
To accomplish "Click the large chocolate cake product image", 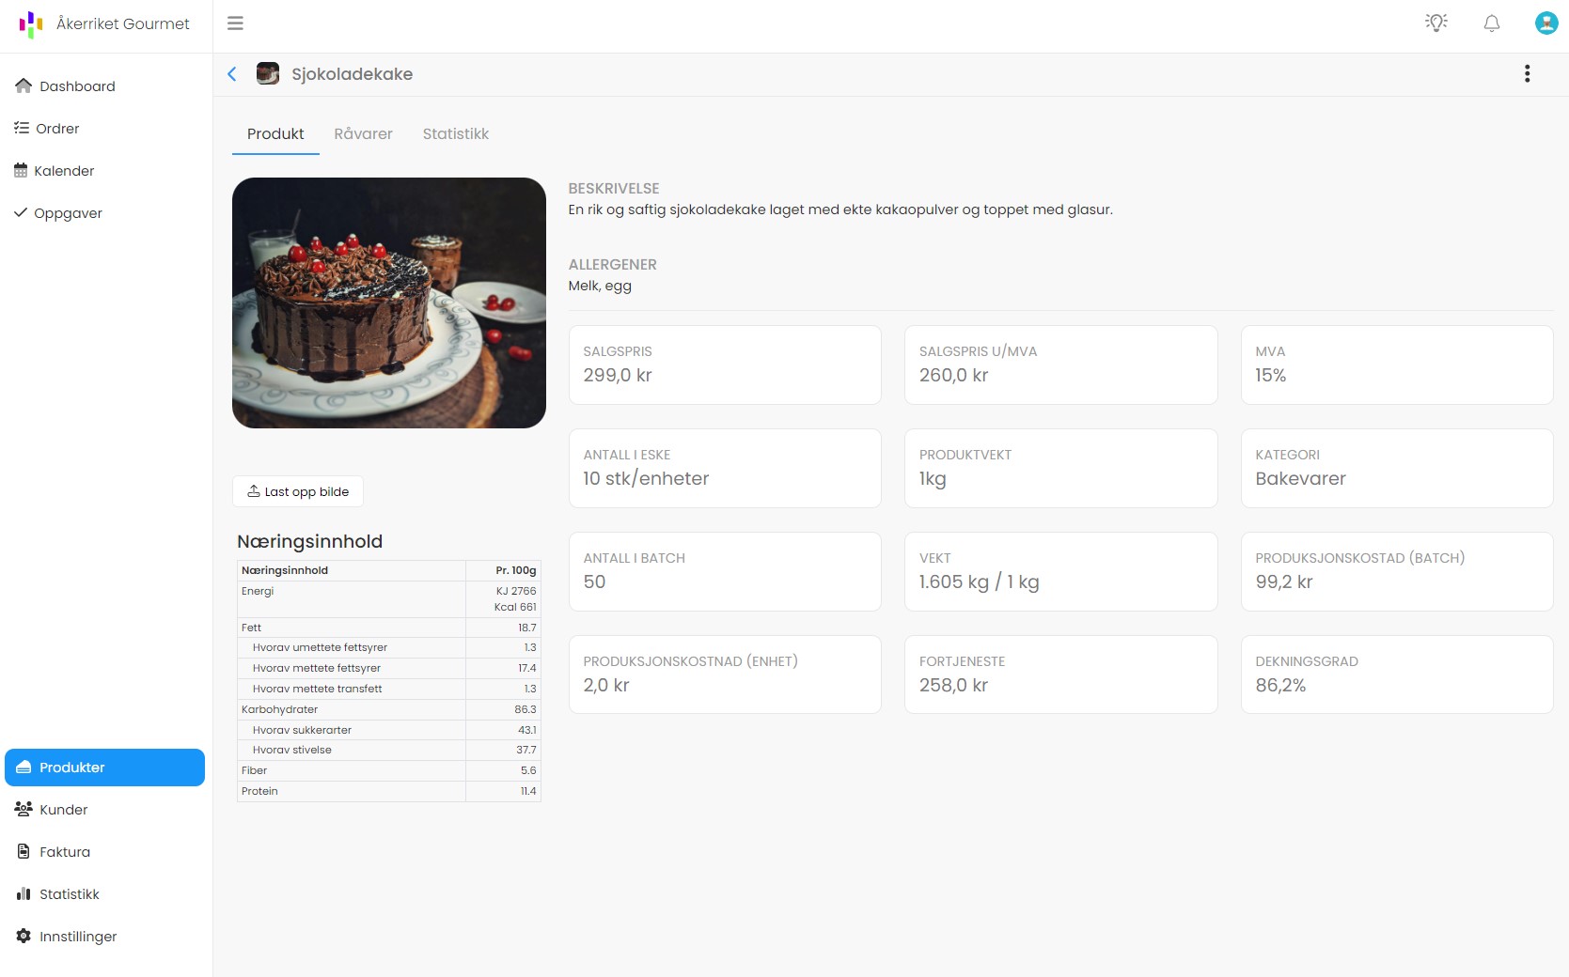I will click(388, 302).
